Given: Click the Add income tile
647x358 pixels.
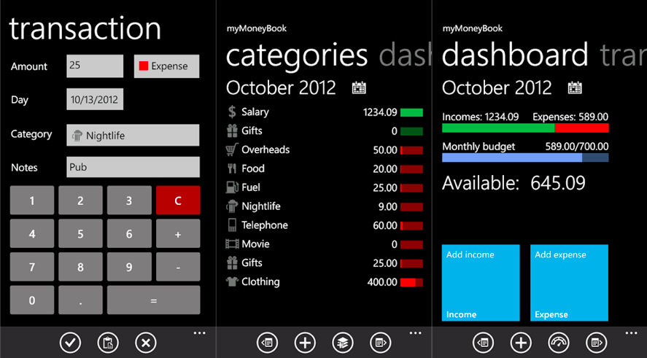Looking at the screenshot, I should click(x=481, y=283).
